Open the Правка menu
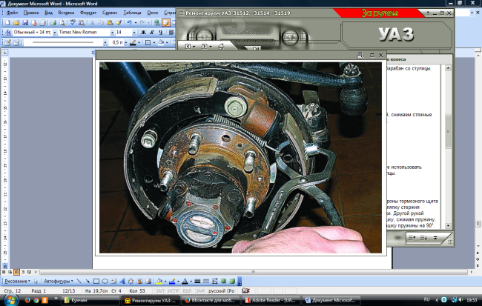This screenshot has height=306, width=482. pyautogui.click(x=31, y=13)
